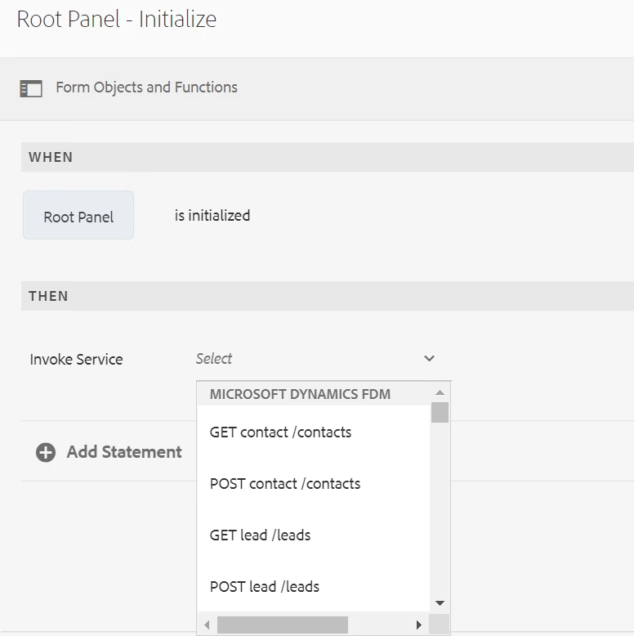Image resolution: width=634 pixels, height=636 pixels.
Task: Choose POST contact /contacts service
Action: 285,484
